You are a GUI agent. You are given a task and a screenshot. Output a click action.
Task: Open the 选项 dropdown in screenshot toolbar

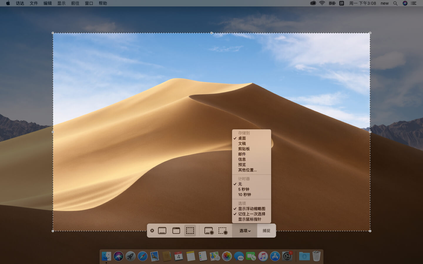(245, 231)
